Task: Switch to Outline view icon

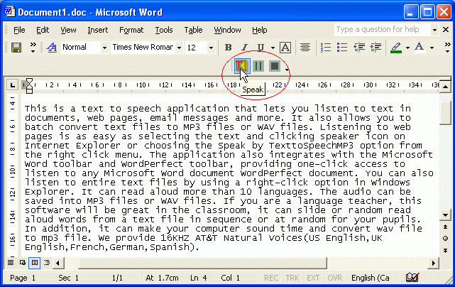Action: click(46, 263)
